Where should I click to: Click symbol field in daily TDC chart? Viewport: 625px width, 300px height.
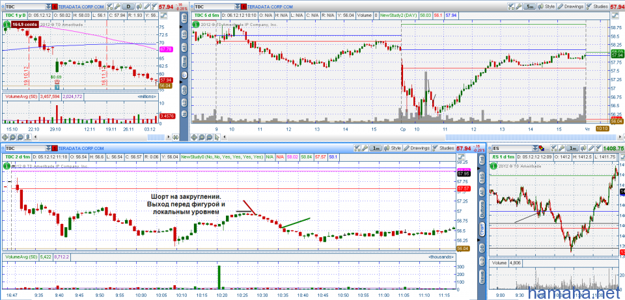pyautogui.click(x=25, y=6)
